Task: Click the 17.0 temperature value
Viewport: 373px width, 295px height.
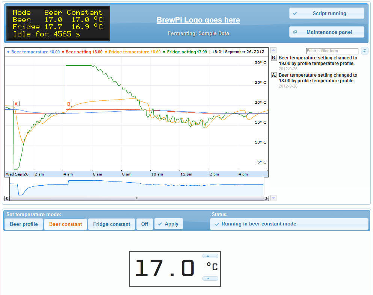Action: click(165, 268)
